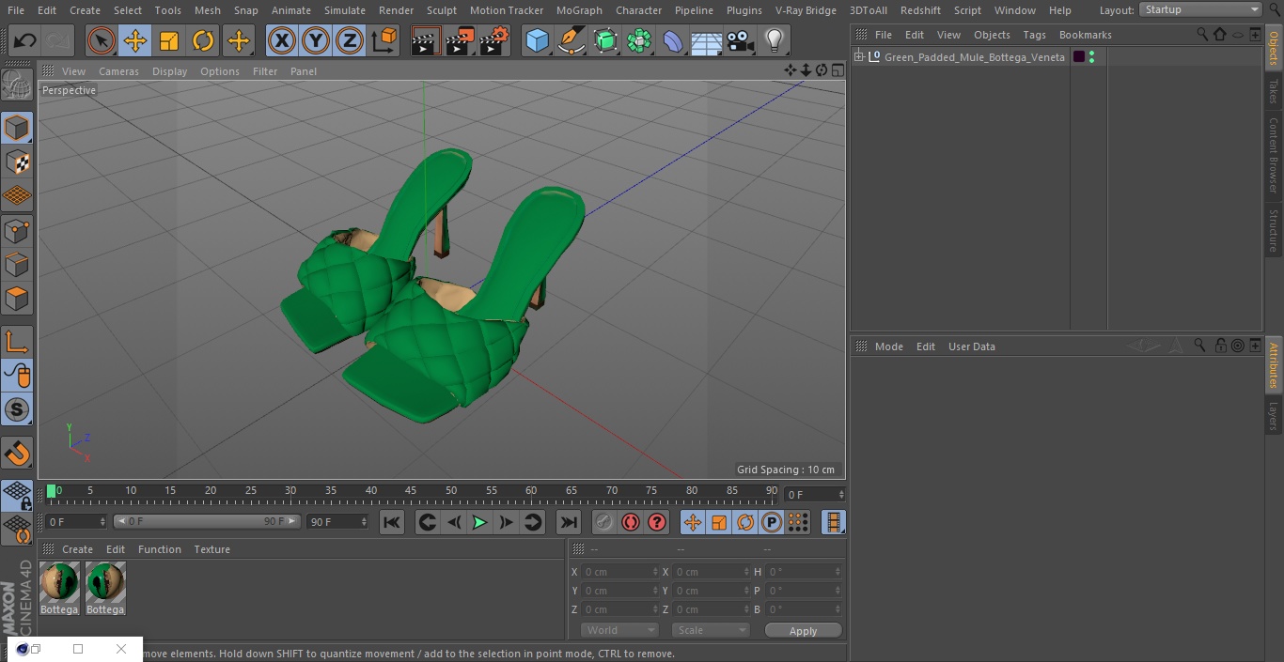Open the World coordinate system dropdown
This screenshot has height=662, width=1284.
[x=619, y=630]
